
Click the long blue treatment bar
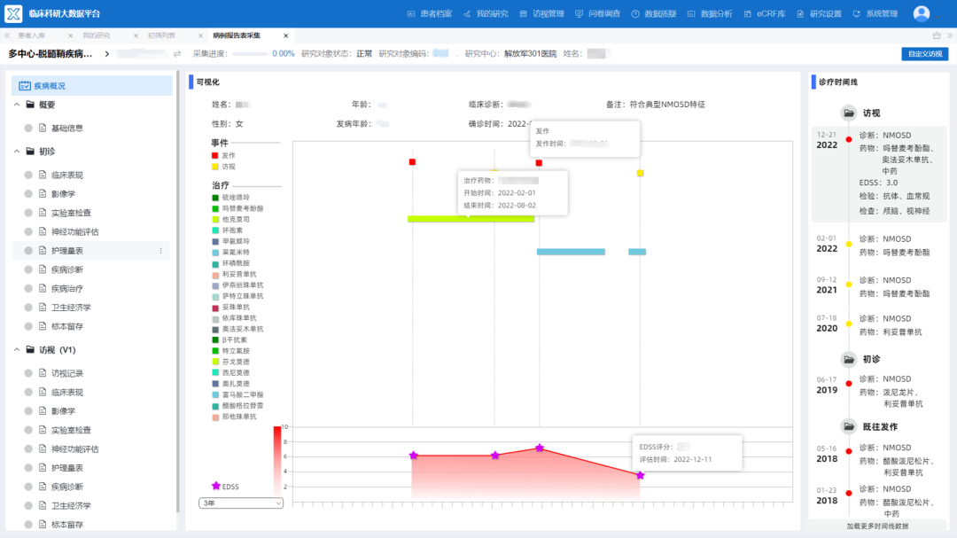tap(571, 252)
